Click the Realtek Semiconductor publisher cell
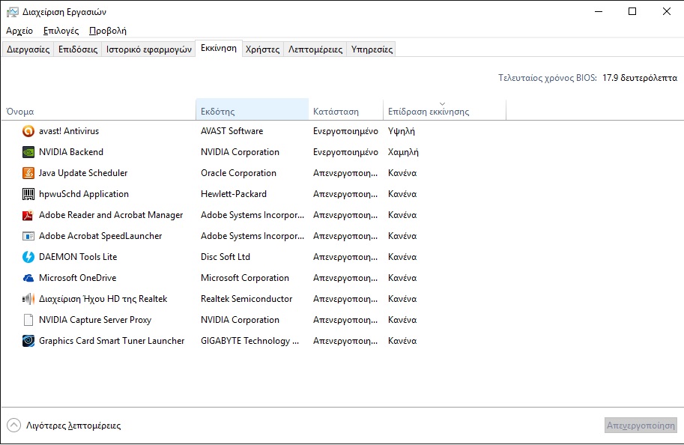The image size is (684, 445). click(x=246, y=299)
